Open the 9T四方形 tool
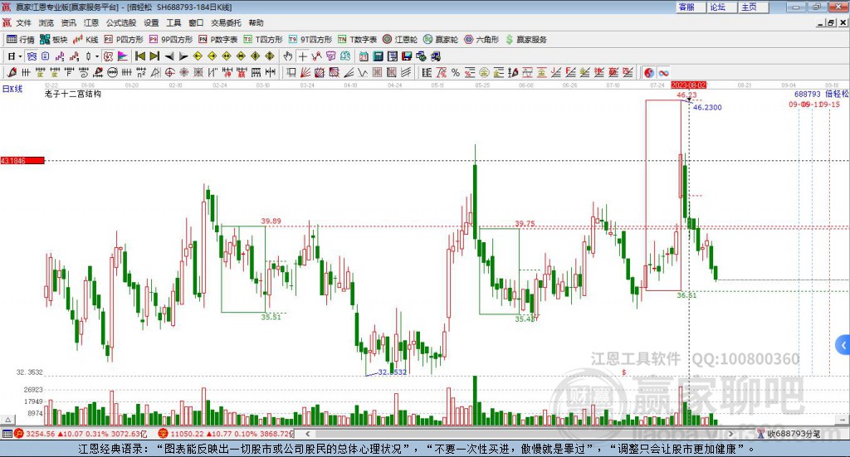This screenshot has width=850, height=457. point(310,40)
